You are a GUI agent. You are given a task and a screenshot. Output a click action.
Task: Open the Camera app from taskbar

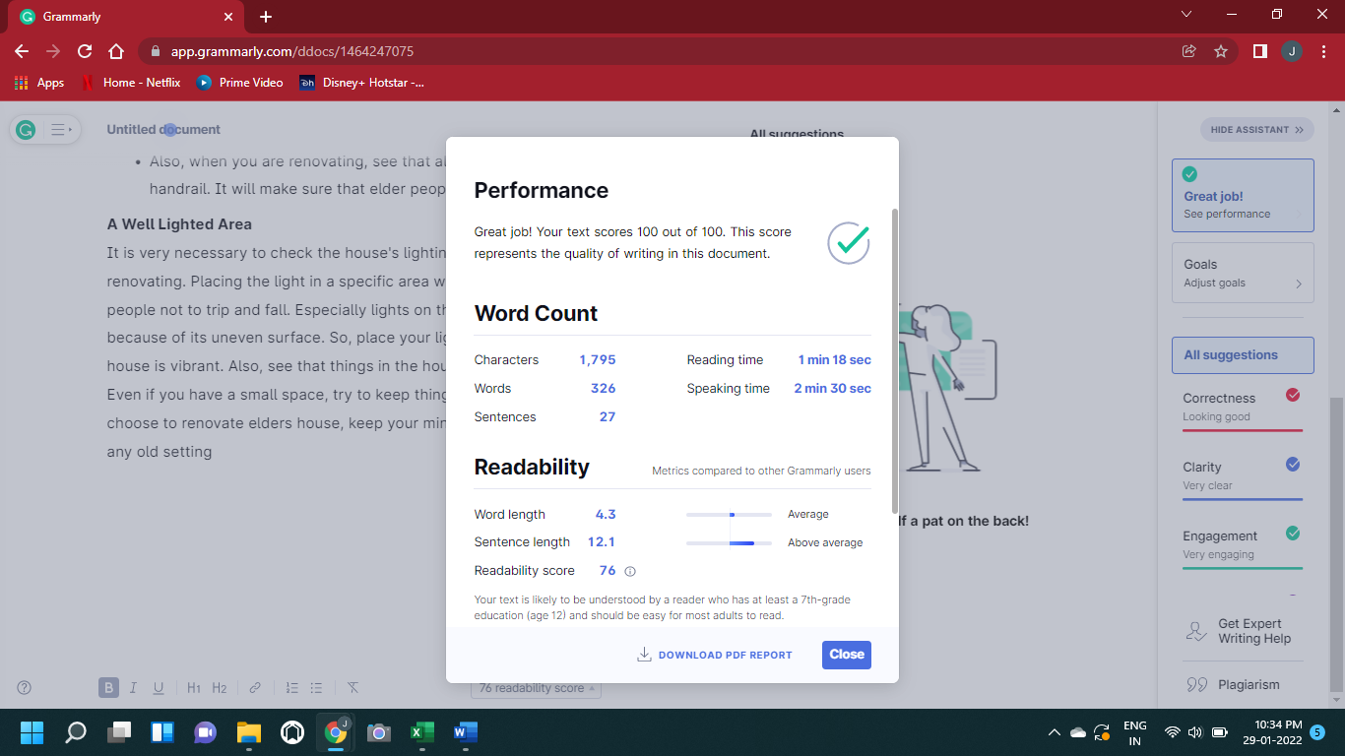[x=378, y=732]
